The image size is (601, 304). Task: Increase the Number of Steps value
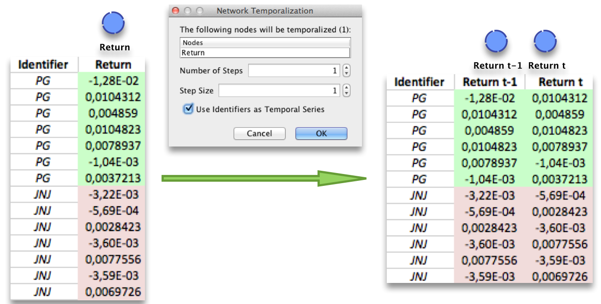pyautogui.click(x=346, y=68)
